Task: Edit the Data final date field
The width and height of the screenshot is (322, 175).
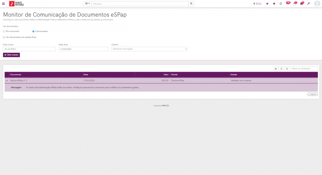Action: [83, 49]
